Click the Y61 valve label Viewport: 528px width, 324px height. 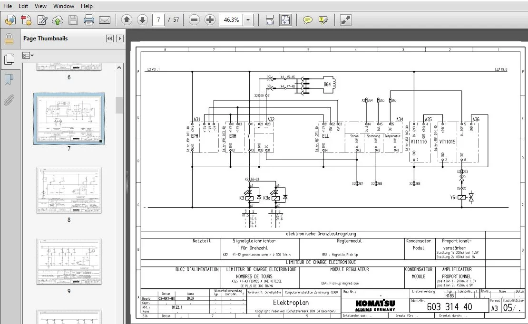(x=454, y=198)
